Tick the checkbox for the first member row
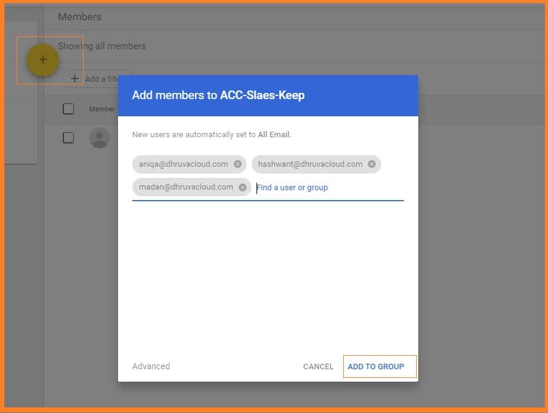The width and height of the screenshot is (548, 413). point(68,138)
